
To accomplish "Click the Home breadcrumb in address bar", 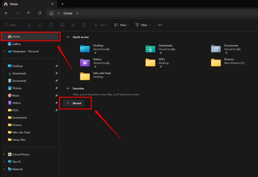I will (68, 13).
